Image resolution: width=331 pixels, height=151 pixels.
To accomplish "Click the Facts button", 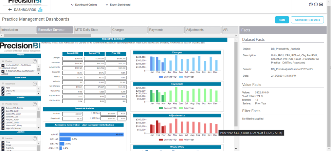I will tap(282, 20).
